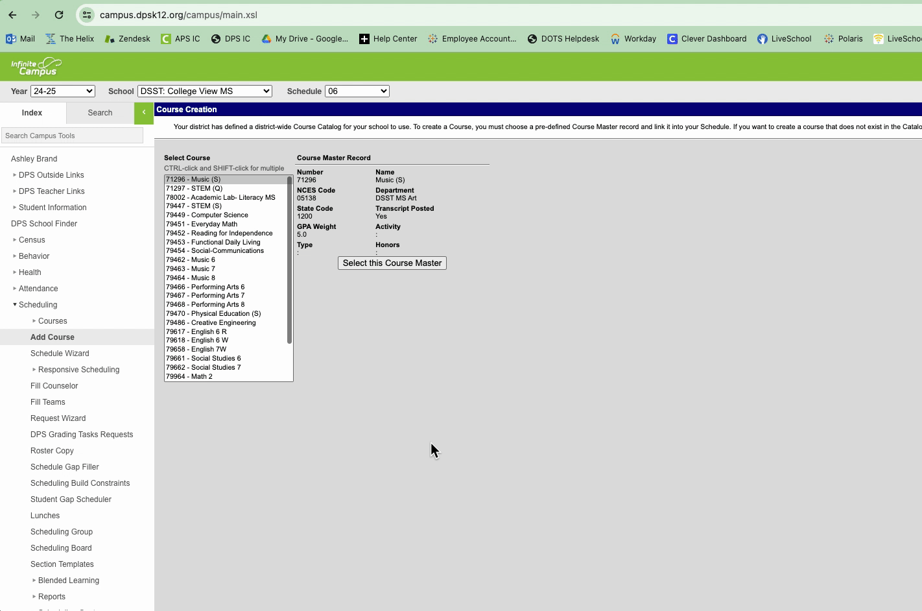
Task: Click the Infinite Campus logo
Action: 36,67
